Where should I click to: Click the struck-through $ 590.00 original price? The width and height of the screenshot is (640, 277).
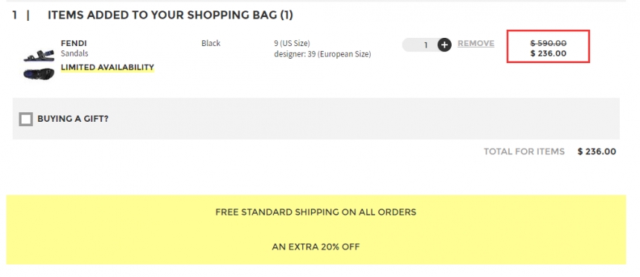pyautogui.click(x=548, y=43)
